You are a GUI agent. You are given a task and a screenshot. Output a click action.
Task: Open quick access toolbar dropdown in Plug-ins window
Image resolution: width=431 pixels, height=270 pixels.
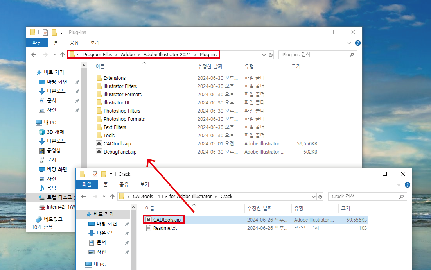point(61,33)
